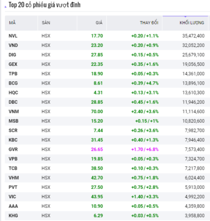The image size is (210, 221).
Task: Sort by THAY ĐỔI column header
Action: click(x=149, y=23)
